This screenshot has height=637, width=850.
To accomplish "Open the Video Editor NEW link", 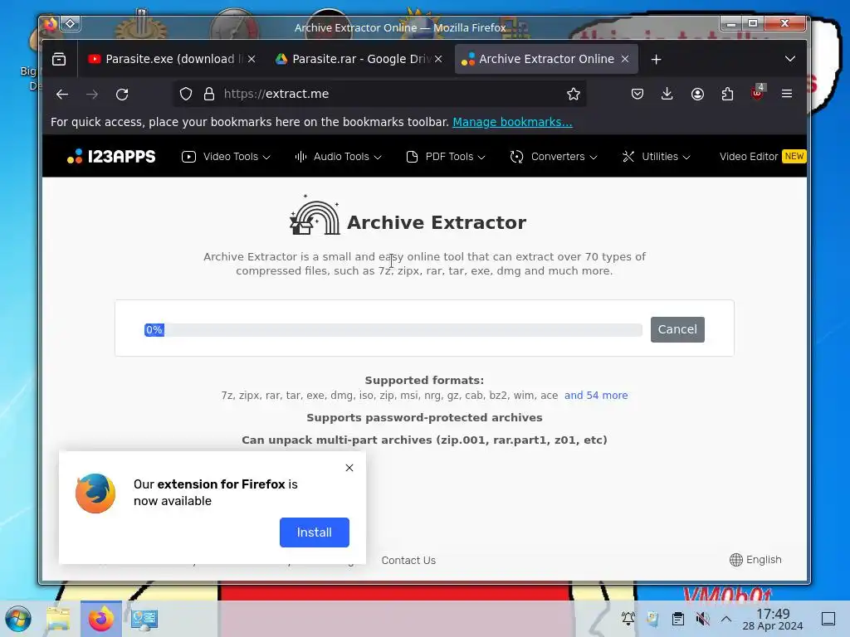I will pos(762,157).
